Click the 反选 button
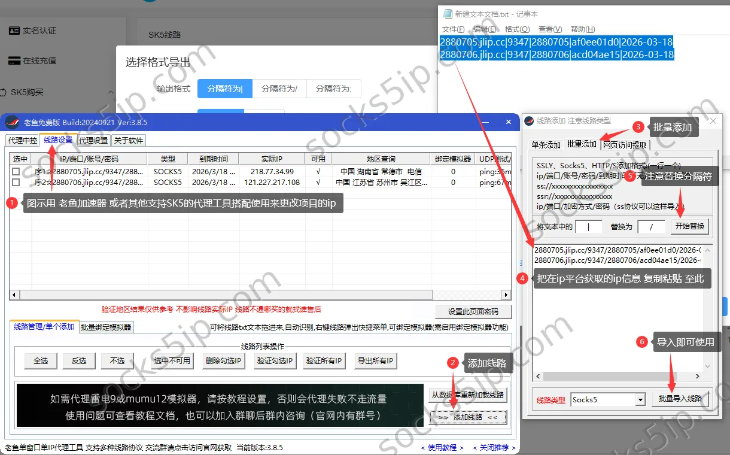Viewport: 730px width, 455px height. point(79,360)
